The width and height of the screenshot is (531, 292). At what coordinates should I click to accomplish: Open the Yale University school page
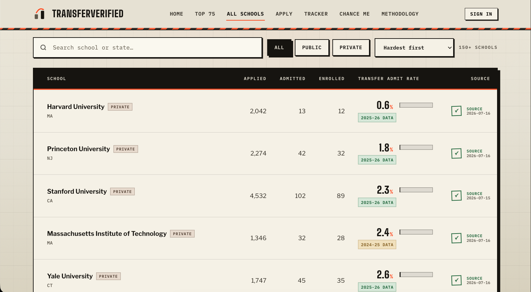click(70, 276)
